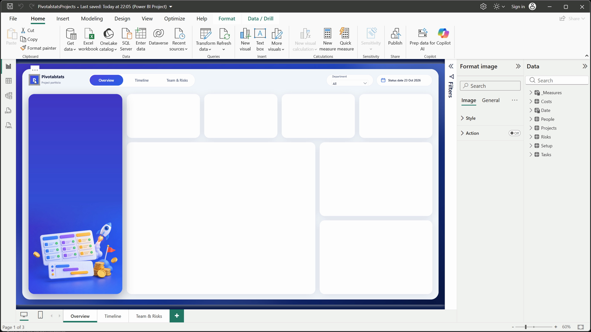The height and width of the screenshot is (332, 591).
Task: Adjust the zoom slider
Action: [x=526, y=327]
